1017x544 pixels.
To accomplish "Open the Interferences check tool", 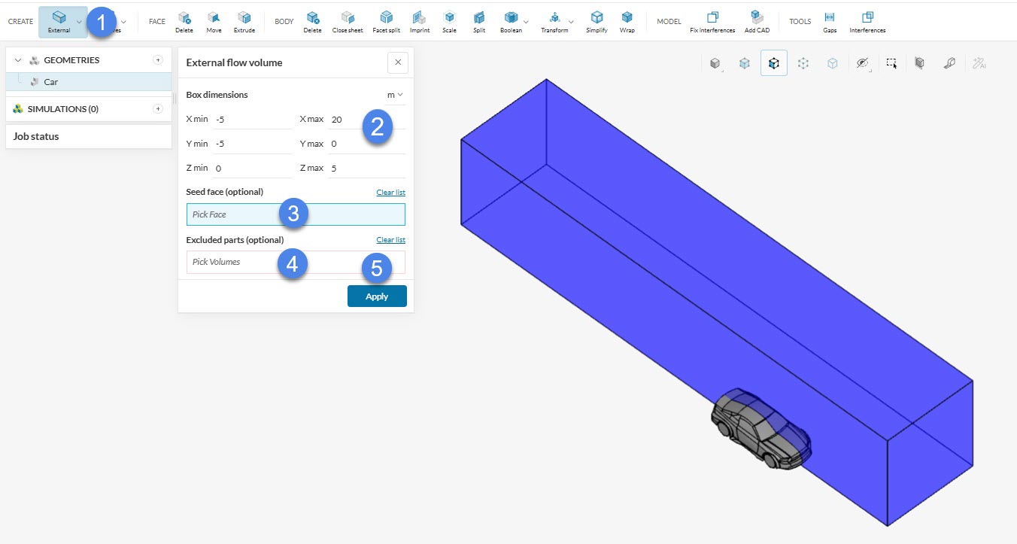I will click(x=867, y=22).
